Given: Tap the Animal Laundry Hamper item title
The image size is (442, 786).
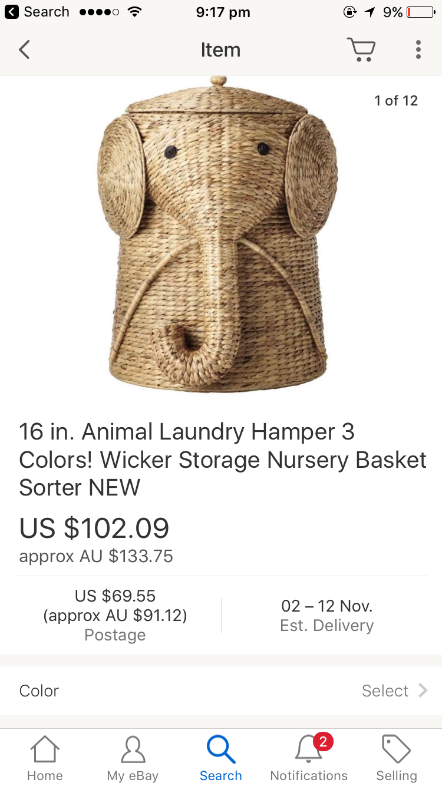Looking at the screenshot, I should (x=222, y=460).
